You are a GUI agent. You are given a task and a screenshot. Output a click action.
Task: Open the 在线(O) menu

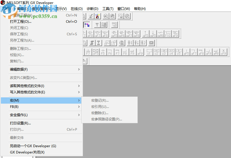[77, 9]
